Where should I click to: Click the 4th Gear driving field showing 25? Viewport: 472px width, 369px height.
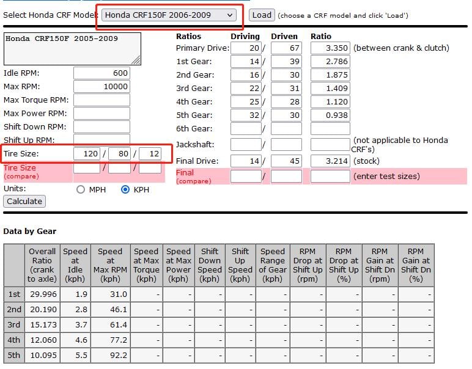coord(246,101)
